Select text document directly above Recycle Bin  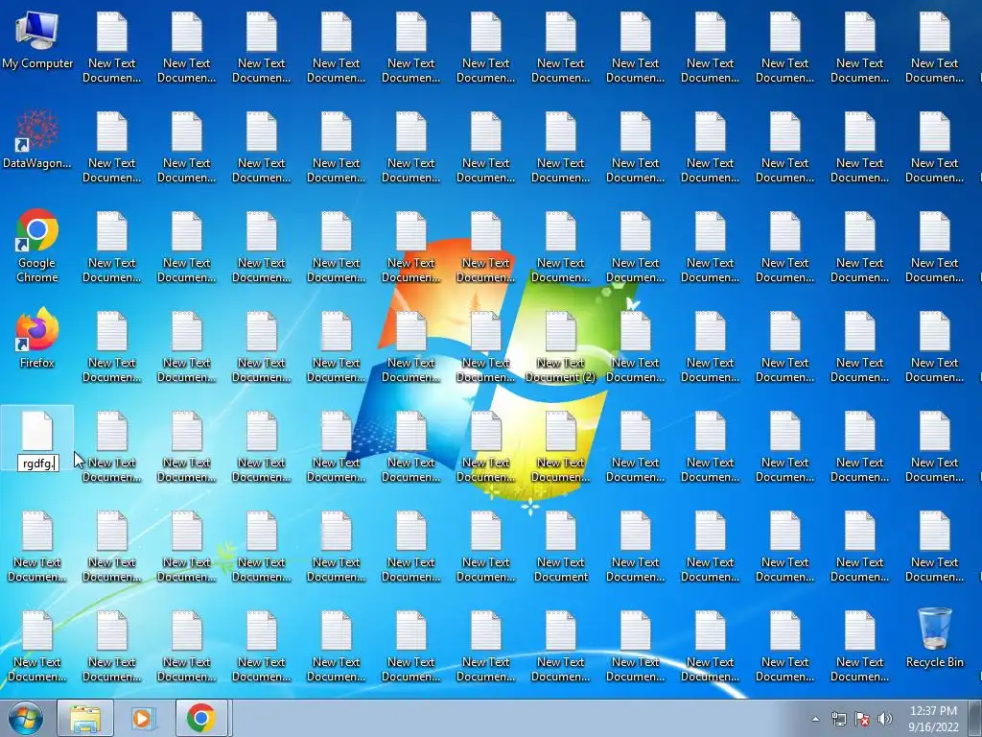pyautogui.click(x=934, y=546)
